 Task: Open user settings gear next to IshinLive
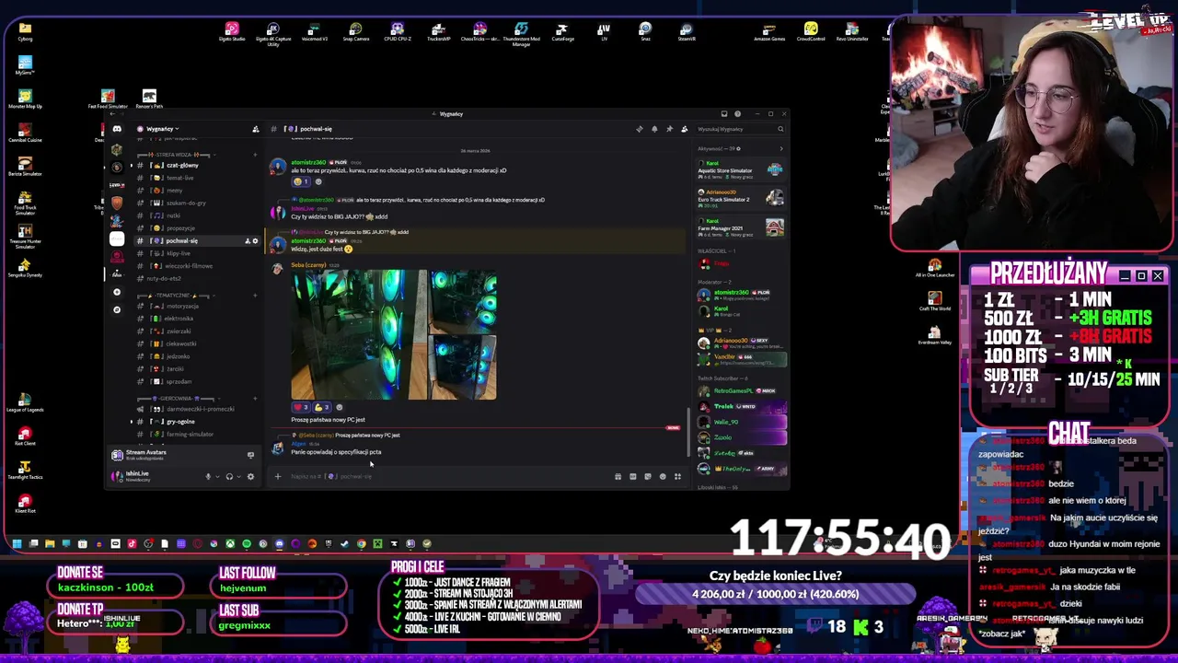pos(250,477)
